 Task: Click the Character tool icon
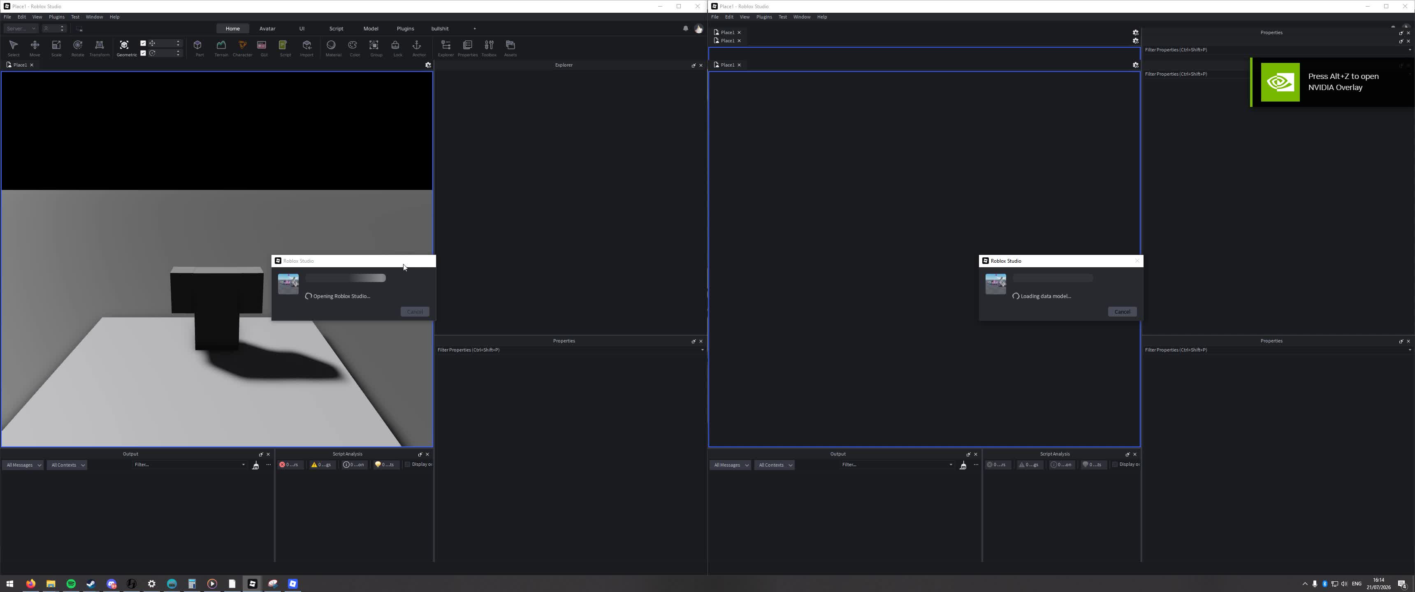[x=242, y=48]
